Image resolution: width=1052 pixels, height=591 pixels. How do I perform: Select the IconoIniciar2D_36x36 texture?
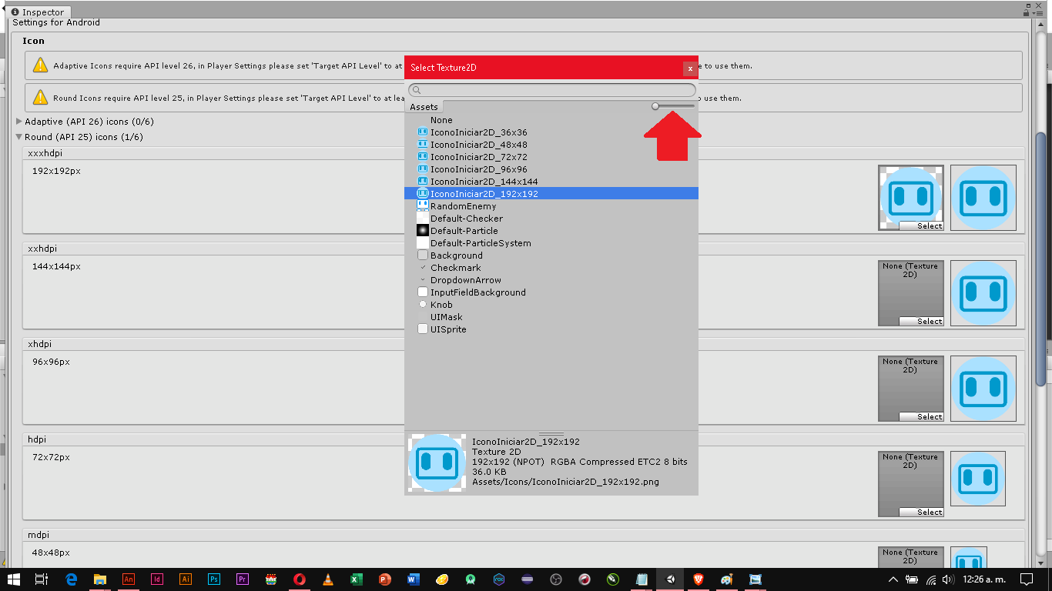pyautogui.click(x=478, y=132)
